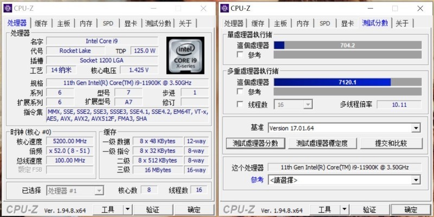The height and width of the screenshot is (217, 434).
Task: Click the 多线程倍率 value 10.11
Action: point(399,105)
